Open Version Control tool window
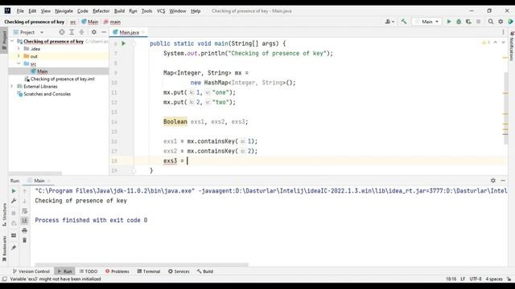This screenshot has width=515, height=289. 31,271
